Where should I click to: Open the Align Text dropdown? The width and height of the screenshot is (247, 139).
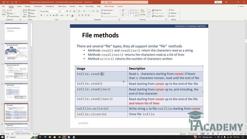pyautogui.click(x=106, y=13)
